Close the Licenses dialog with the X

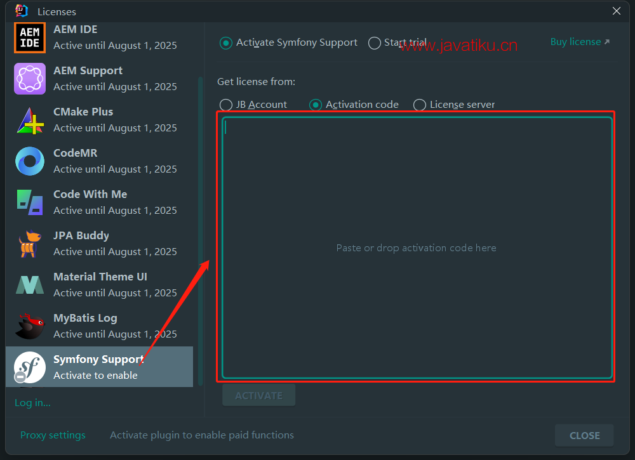[x=617, y=11]
